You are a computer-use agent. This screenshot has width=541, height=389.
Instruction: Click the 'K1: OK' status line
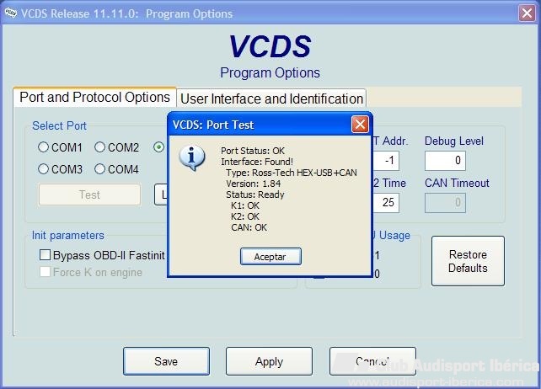pos(245,205)
